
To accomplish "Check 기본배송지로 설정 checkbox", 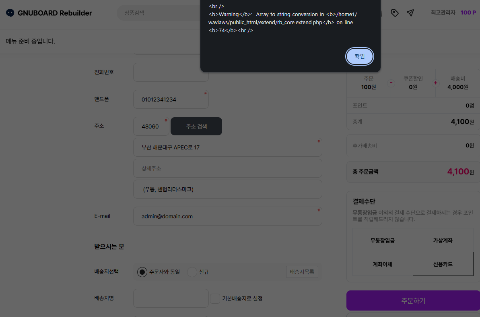I will pos(215,298).
